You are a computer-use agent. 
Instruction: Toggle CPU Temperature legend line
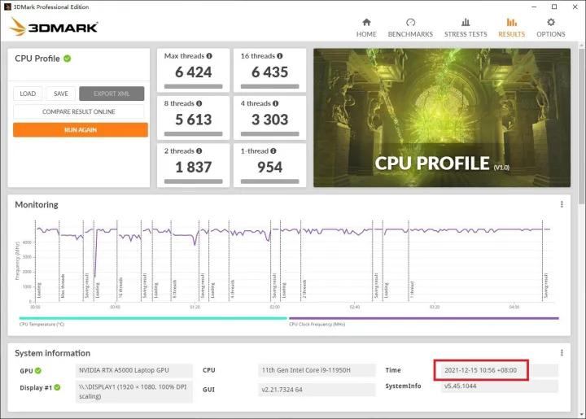point(153,318)
